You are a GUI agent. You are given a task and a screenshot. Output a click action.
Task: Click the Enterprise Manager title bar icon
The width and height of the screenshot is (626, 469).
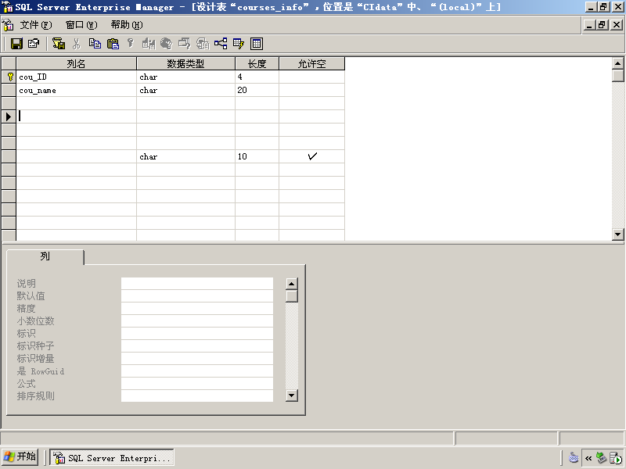7,7
